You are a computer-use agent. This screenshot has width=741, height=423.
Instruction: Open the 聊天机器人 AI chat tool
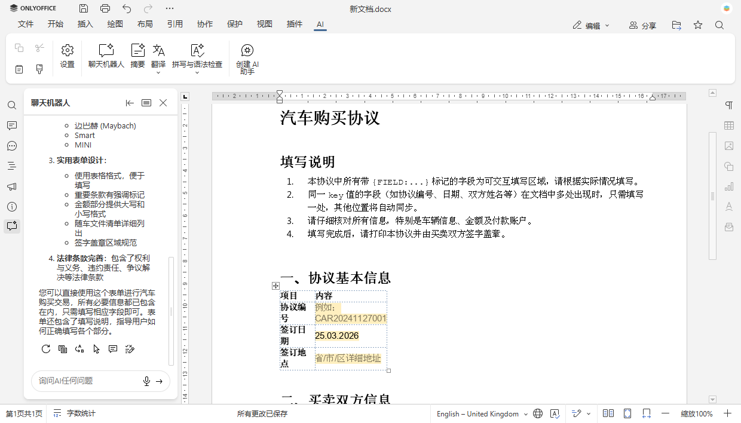[x=106, y=57]
